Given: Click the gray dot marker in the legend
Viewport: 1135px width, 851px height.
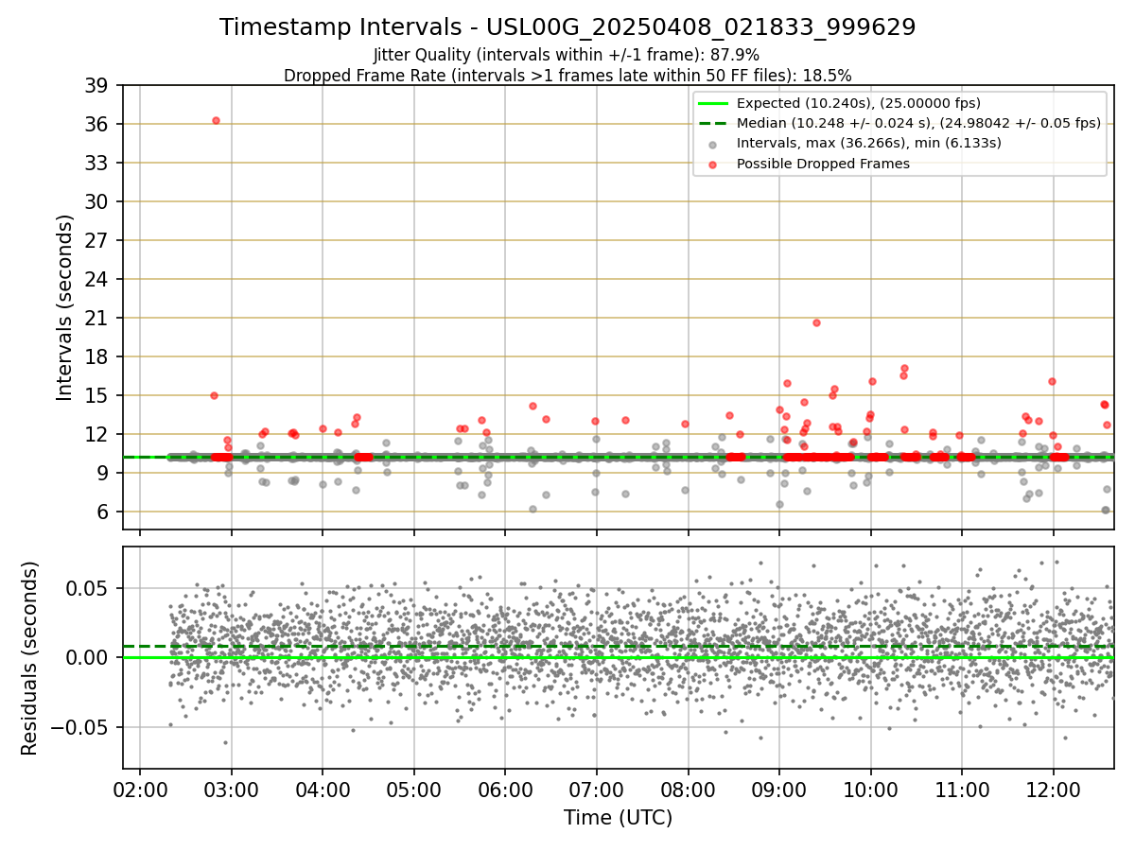Looking at the screenshot, I should pyautogui.click(x=712, y=144).
